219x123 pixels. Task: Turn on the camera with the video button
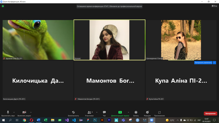[24, 113]
